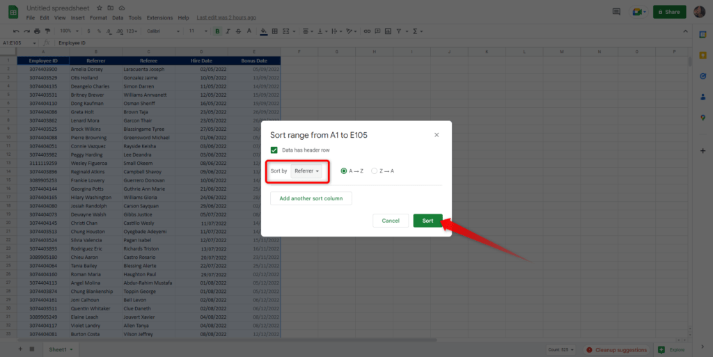Open the font size 11 dropdown

(x=198, y=31)
